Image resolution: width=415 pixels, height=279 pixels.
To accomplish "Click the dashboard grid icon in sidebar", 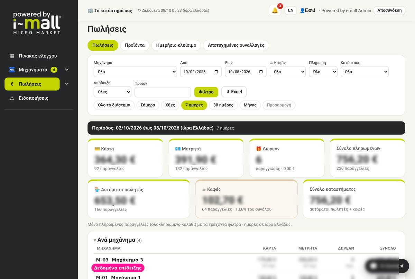I will click(x=12, y=56).
